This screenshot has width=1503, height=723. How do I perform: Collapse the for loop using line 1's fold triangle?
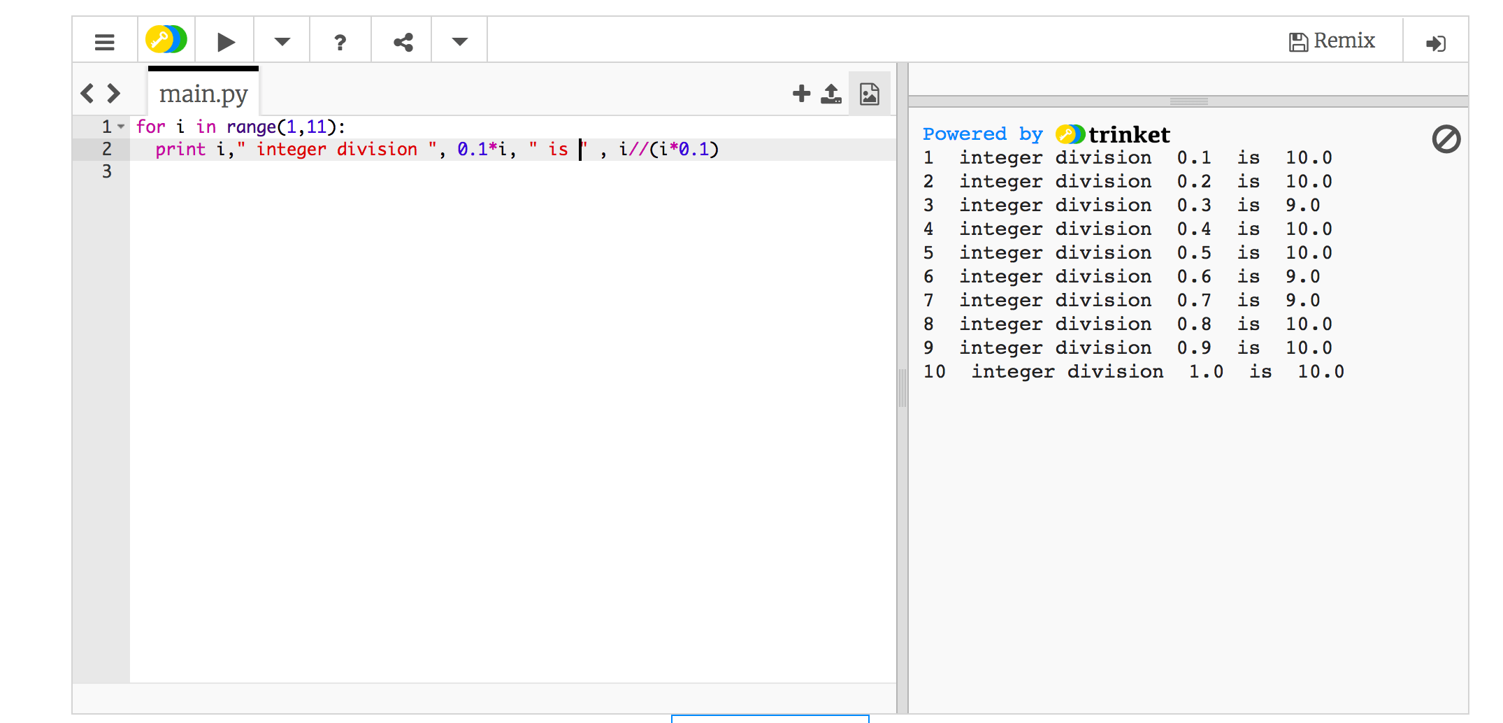pos(119,127)
